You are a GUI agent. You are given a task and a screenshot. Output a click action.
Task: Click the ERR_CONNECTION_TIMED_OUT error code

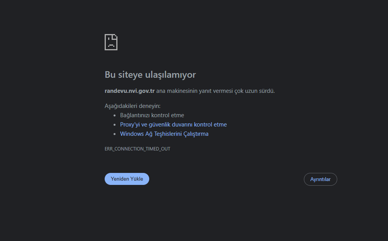tap(137, 149)
